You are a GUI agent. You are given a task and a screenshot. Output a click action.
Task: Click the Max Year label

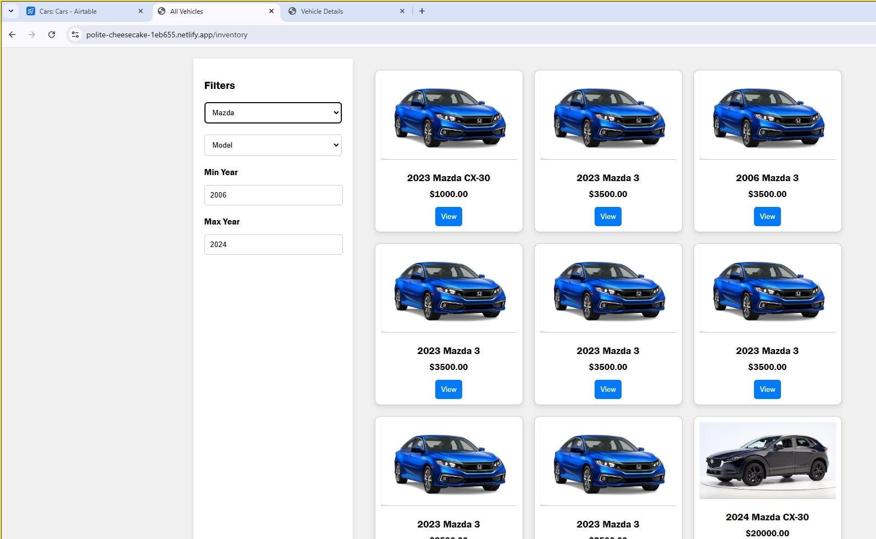point(222,222)
